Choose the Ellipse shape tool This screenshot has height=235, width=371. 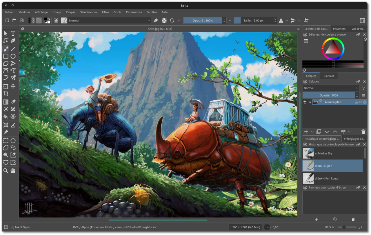pyautogui.click(x=13, y=56)
